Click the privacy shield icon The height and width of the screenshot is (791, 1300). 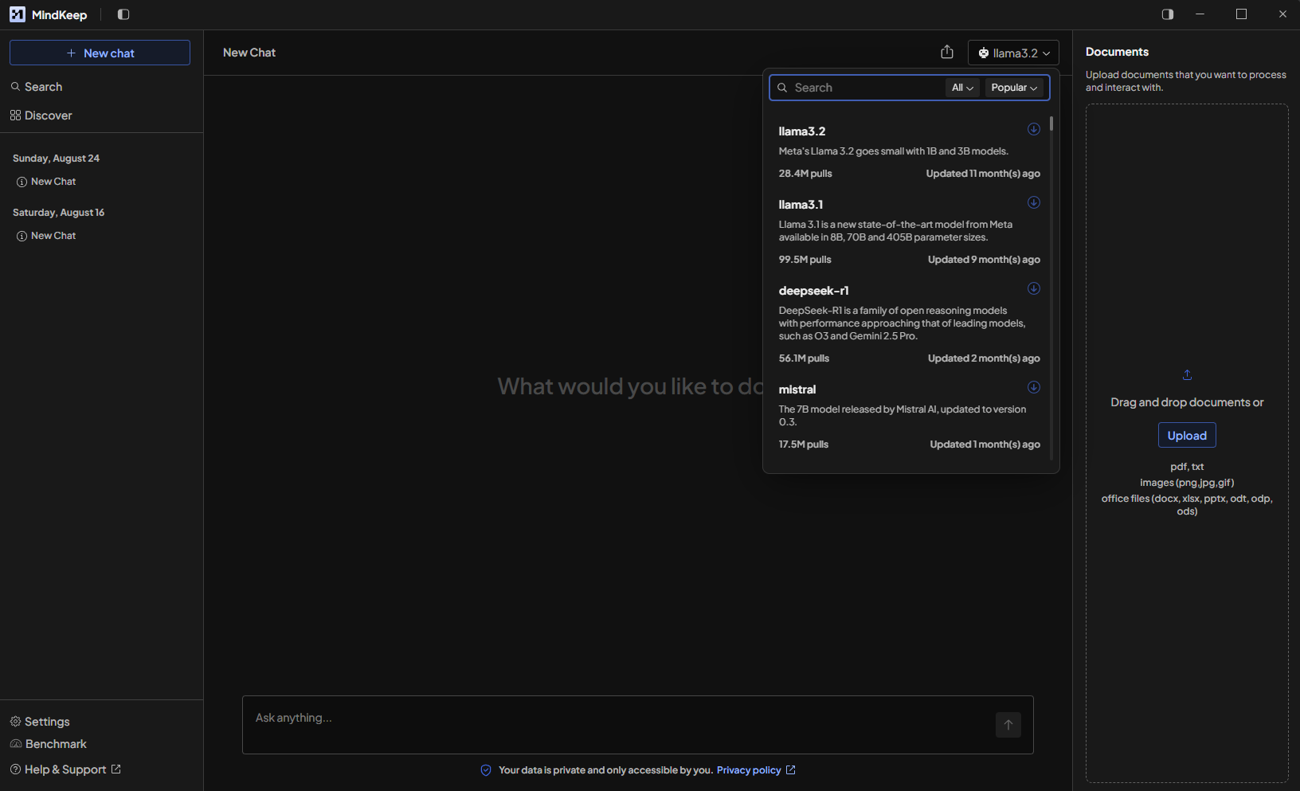(x=486, y=770)
